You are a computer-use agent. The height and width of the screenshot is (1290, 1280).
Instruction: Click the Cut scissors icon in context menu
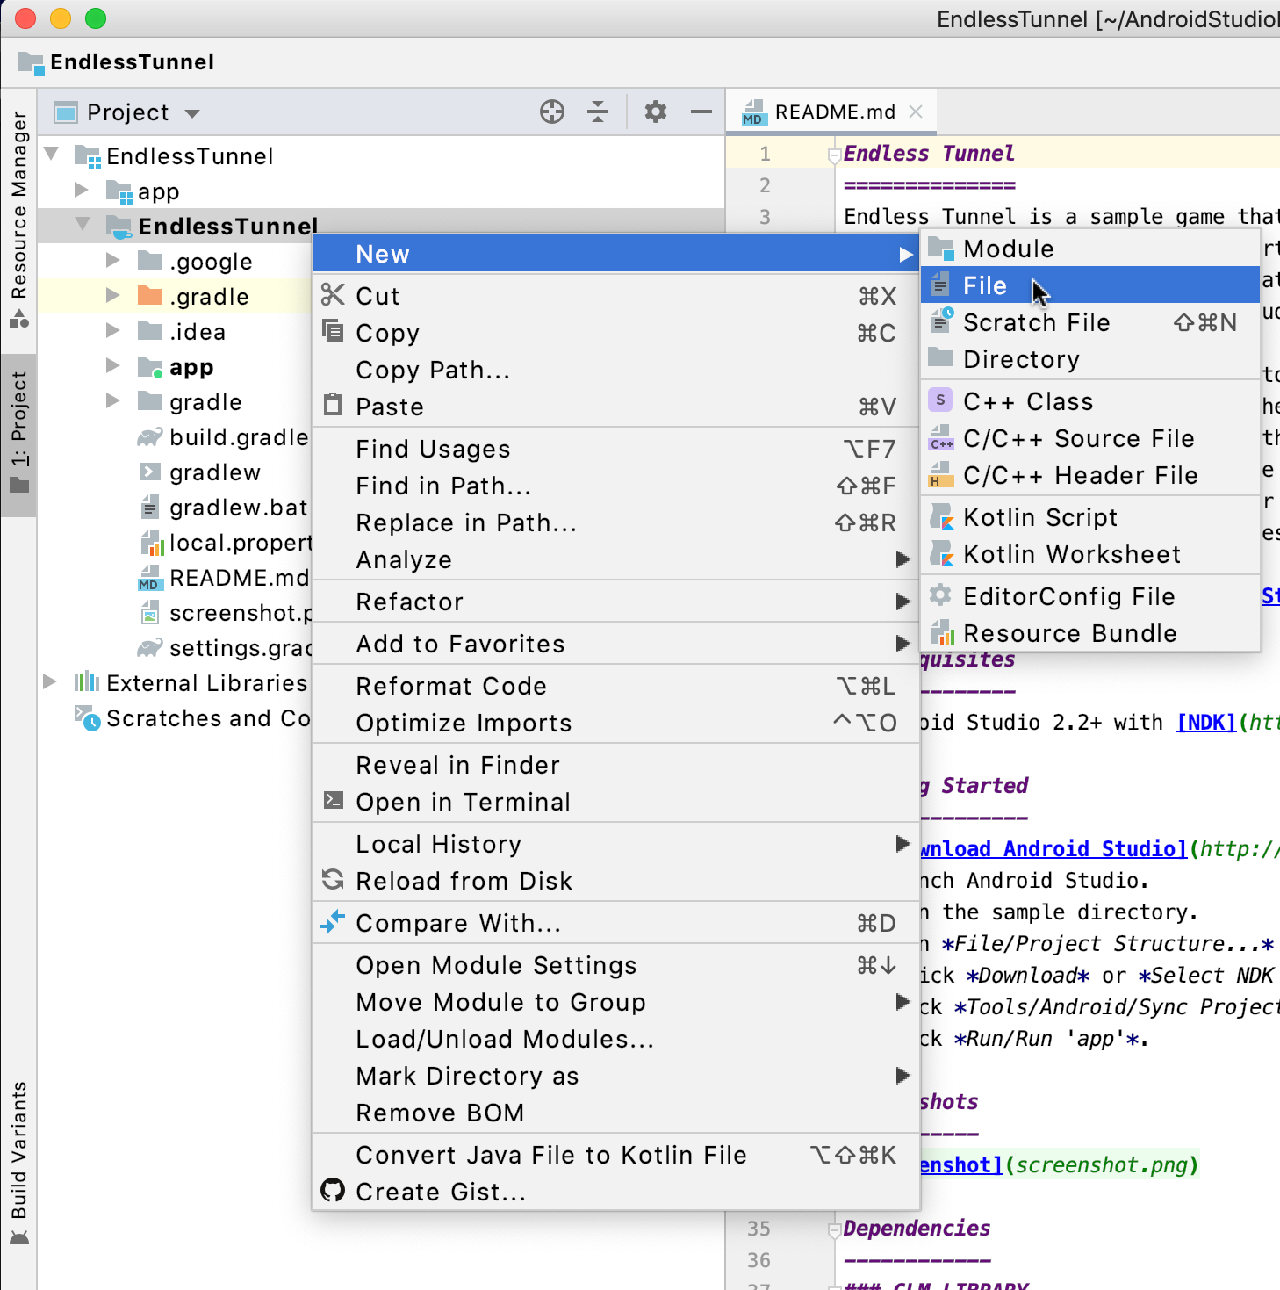[x=333, y=295]
